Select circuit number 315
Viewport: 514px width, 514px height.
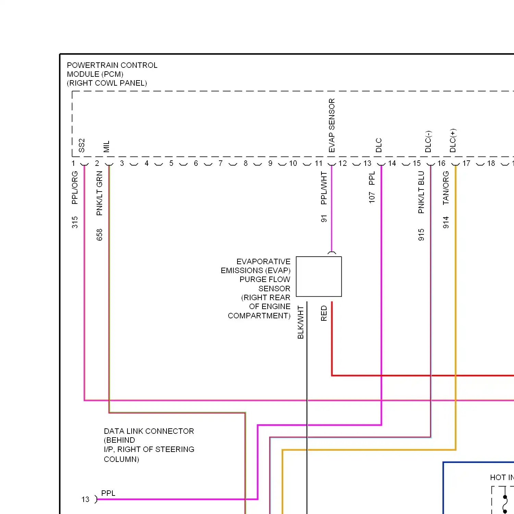pyautogui.click(x=75, y=222)
